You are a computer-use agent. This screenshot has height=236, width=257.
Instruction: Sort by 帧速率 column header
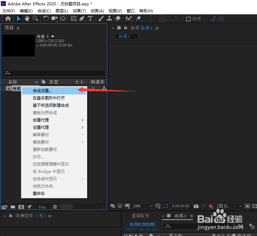point(98,82)
